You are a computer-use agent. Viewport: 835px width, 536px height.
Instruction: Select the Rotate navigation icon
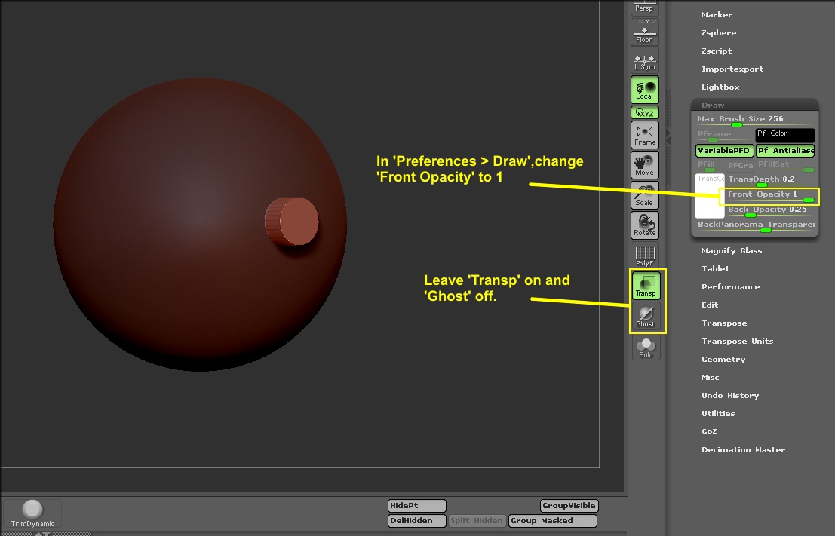coord(645,225)
